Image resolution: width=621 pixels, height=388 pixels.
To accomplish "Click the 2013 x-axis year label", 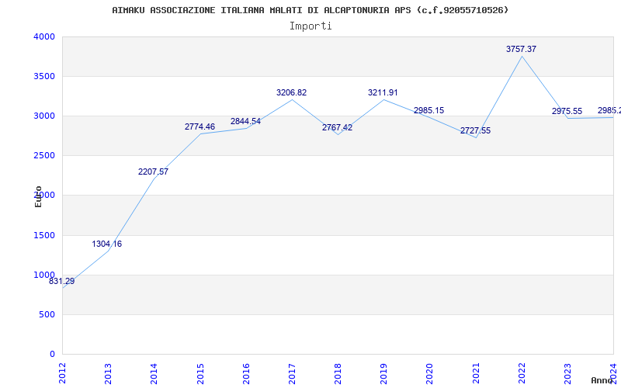I will [108, 373].
